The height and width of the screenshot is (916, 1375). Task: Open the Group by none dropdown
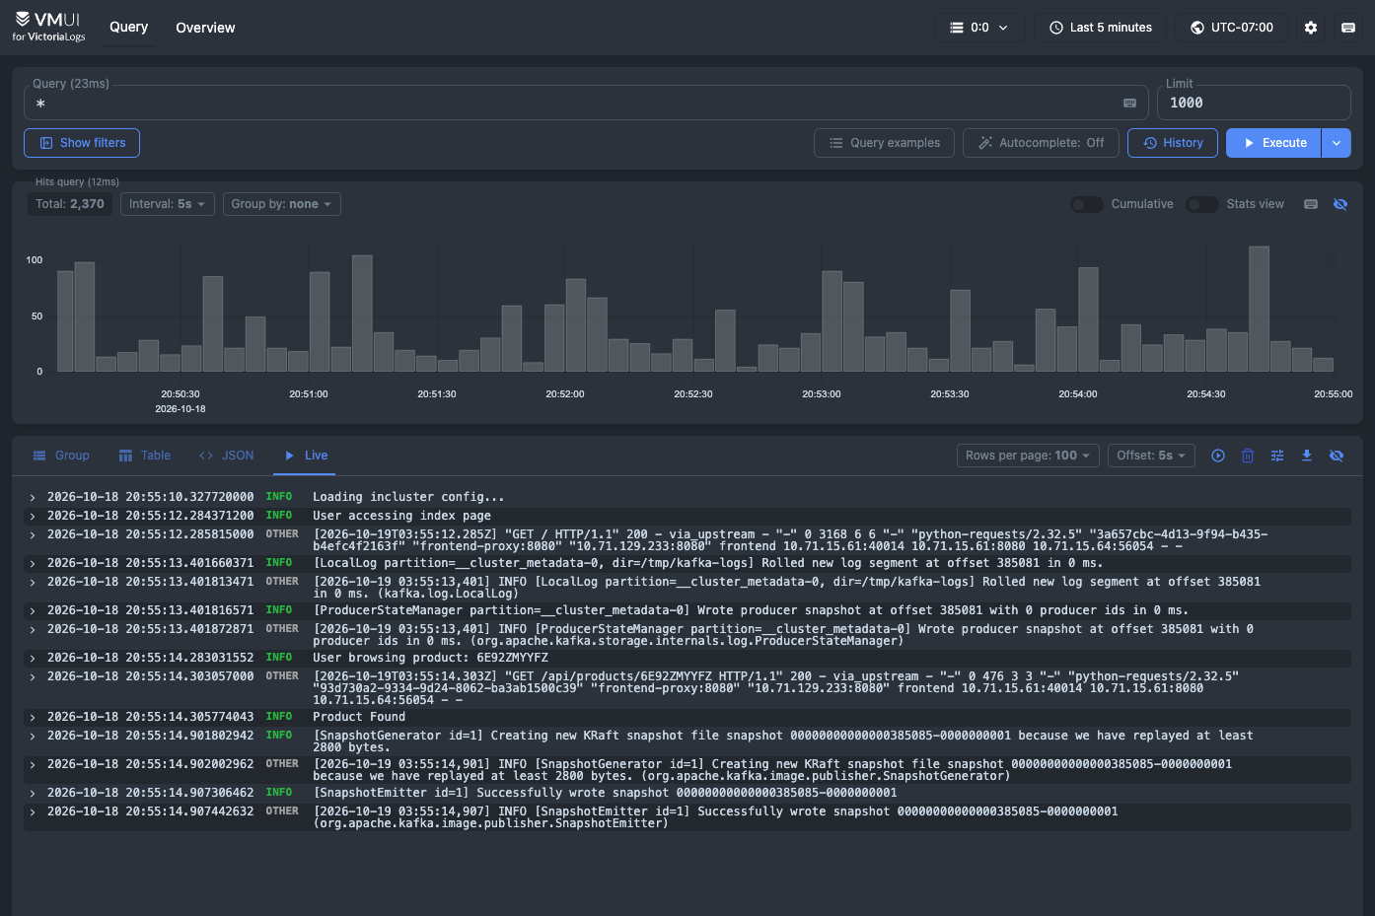[281, 204]
